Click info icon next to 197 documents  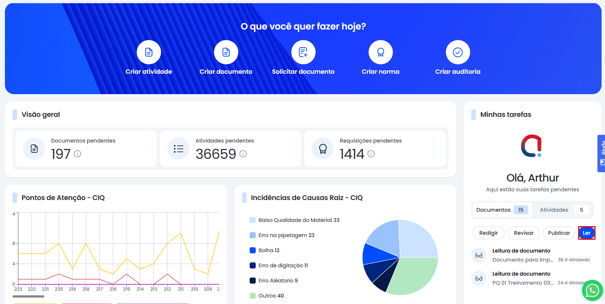coord(78,154)
